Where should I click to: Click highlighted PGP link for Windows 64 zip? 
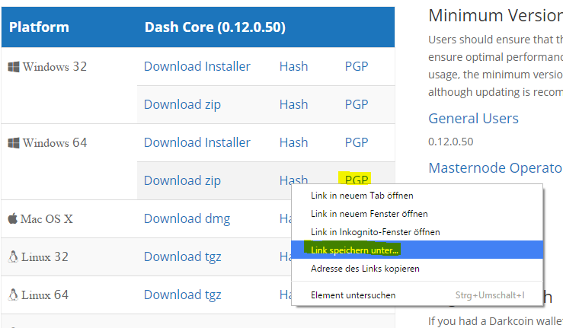click(x=357, y=179)
